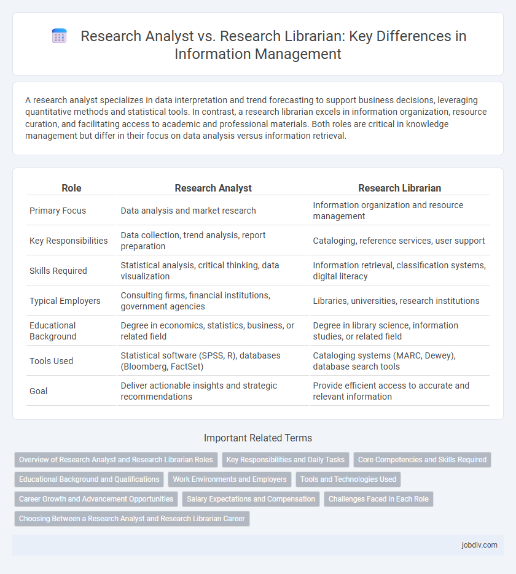Click the calendar icon beside the title
This screenshot has height=574, width=516.
click(60, 36)
